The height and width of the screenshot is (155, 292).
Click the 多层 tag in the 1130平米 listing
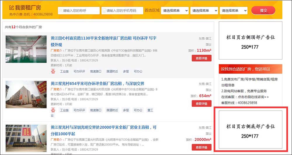coord(126,71)
